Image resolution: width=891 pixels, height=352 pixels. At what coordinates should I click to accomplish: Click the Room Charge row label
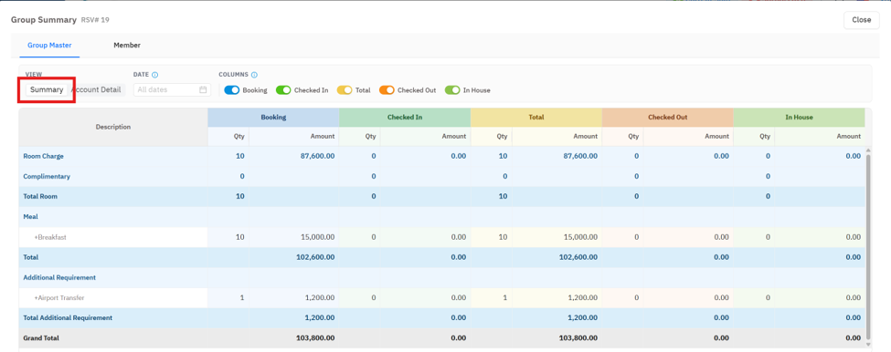43,156
